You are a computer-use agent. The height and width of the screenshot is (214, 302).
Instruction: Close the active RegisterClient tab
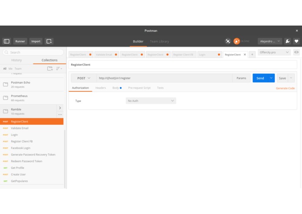[x=245, y=55]
